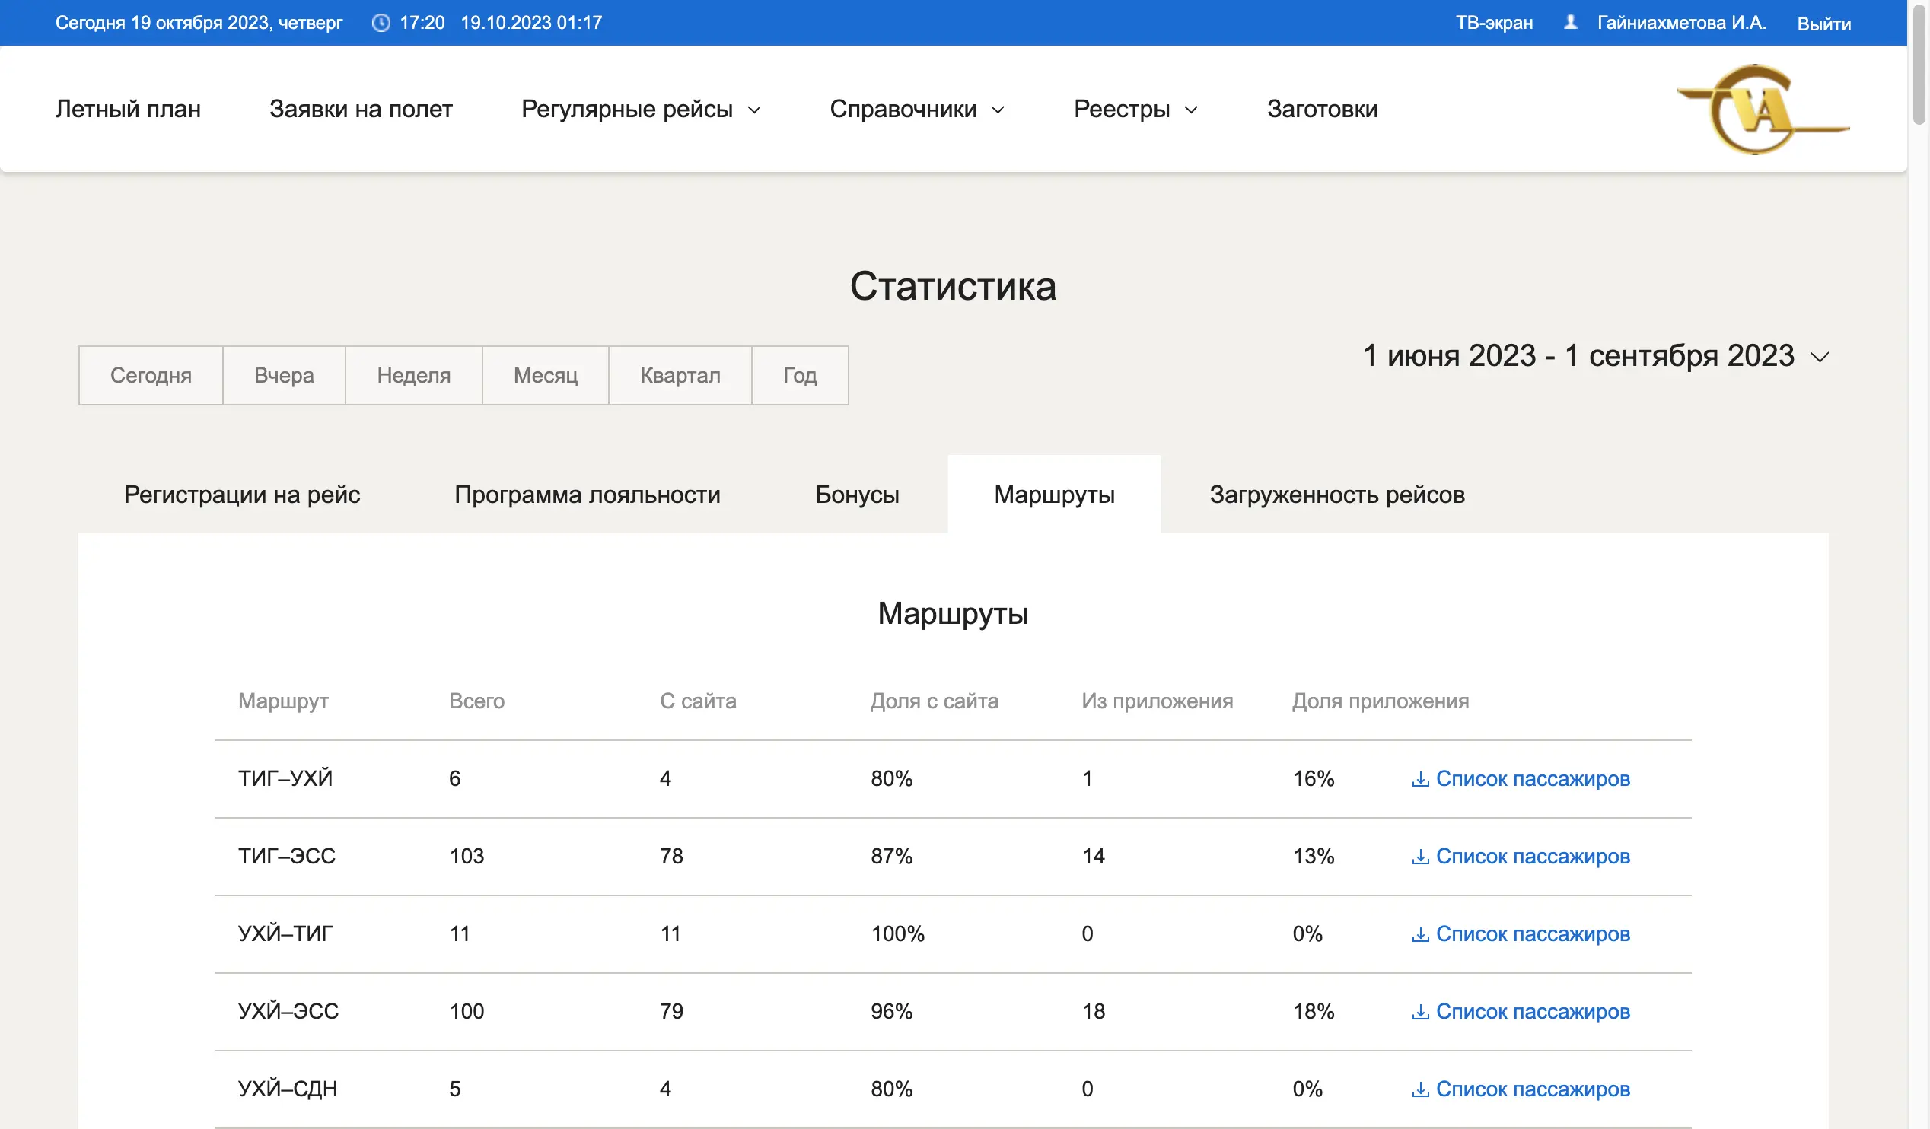Open the Летный план menu item

point(127,109)
